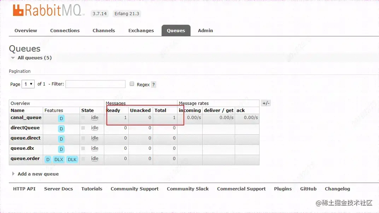Click the 3.7.14 version label
Viewport: 379px width, 213px height.
[100, 14]
